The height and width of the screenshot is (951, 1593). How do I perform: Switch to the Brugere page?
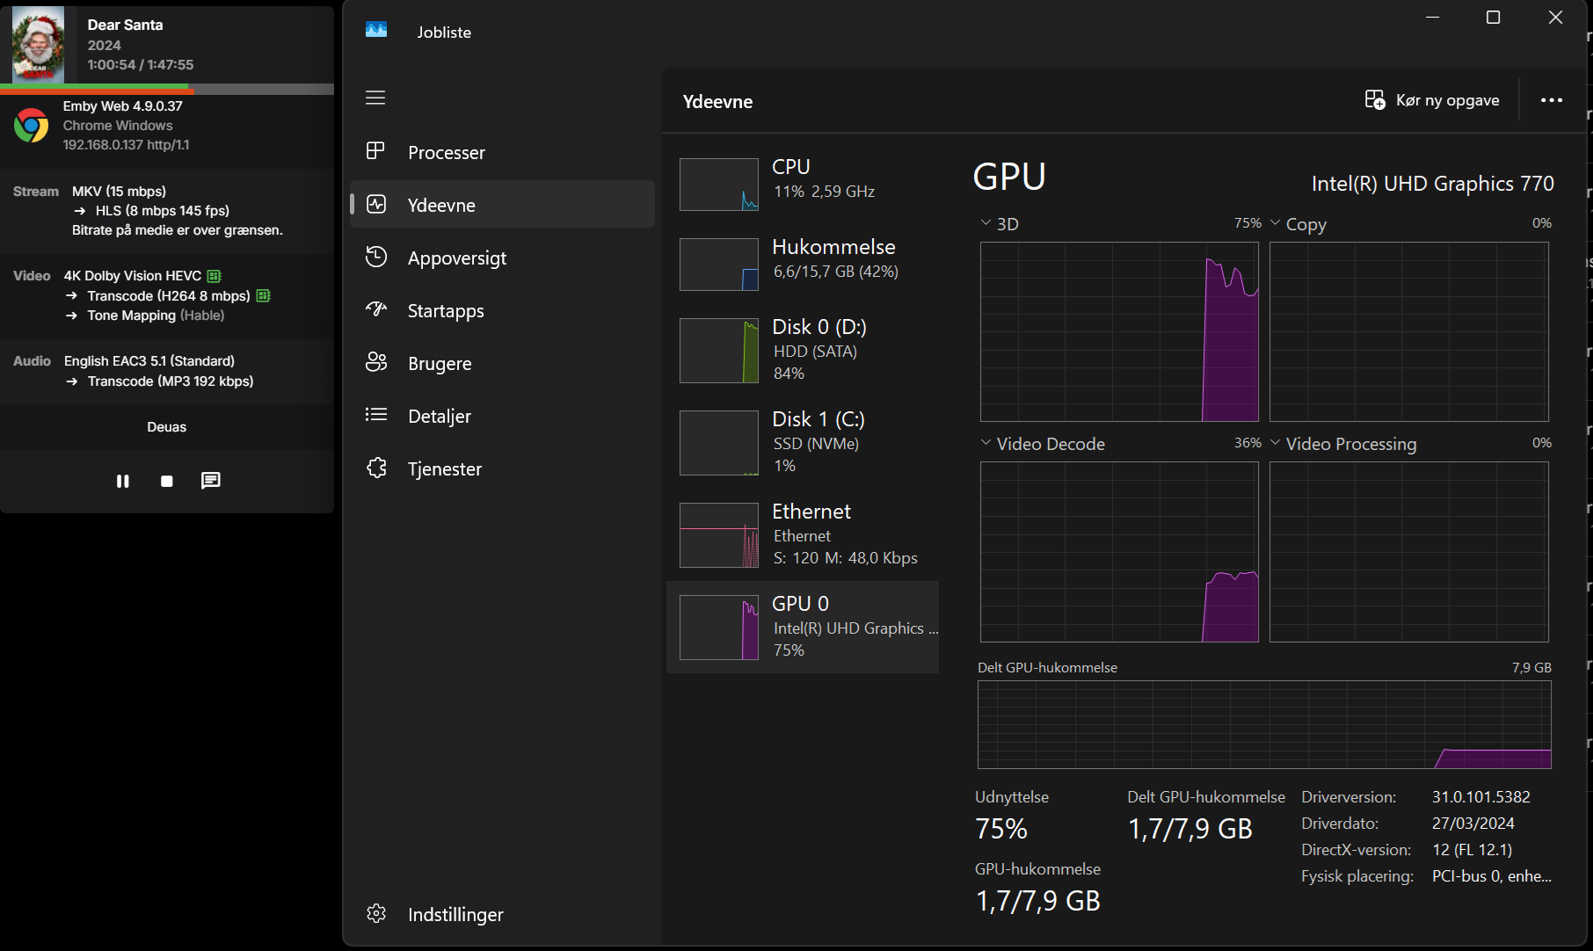click(502, 363)
